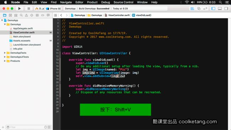Screen dimensions: 231x130
Task: Show the Report navigator
Action: click(x=48, y=15)
